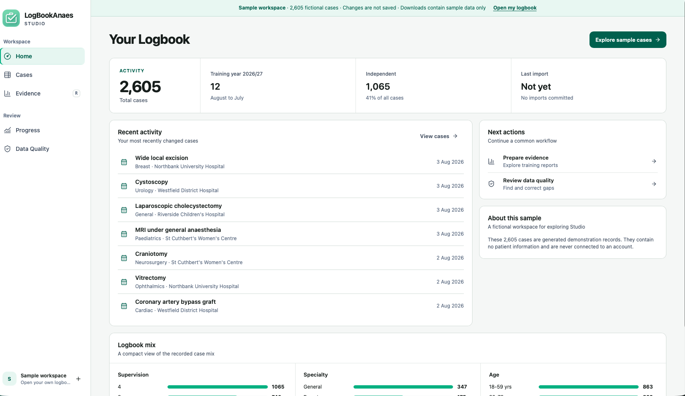The width and height of the screenshot is (685, 396).
Task: Click the About this sample heading
Action: click(514, 218)
